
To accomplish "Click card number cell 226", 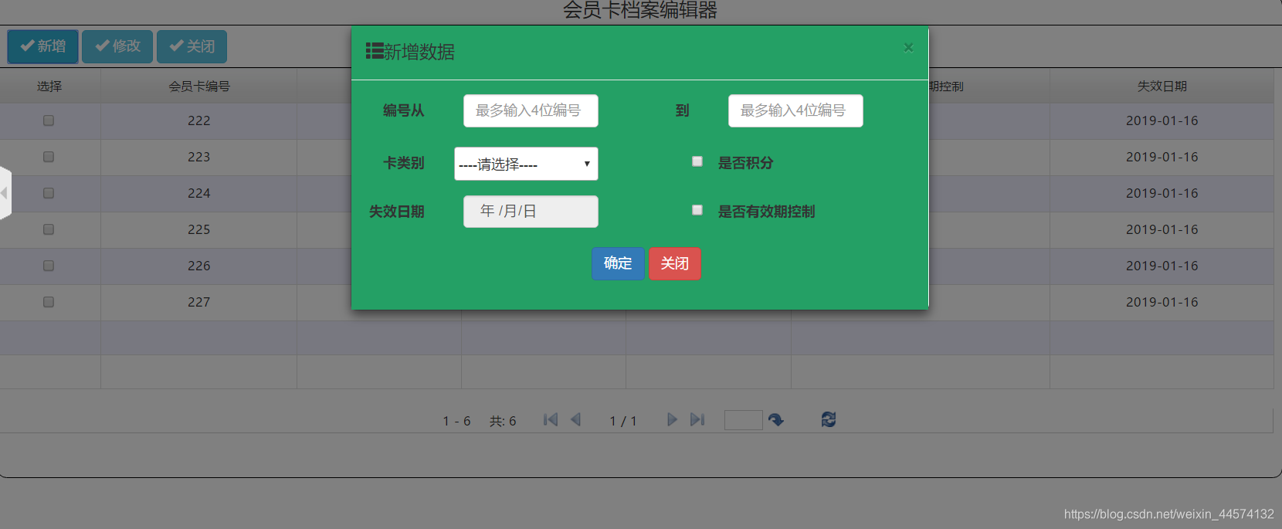I will [199, 266].
